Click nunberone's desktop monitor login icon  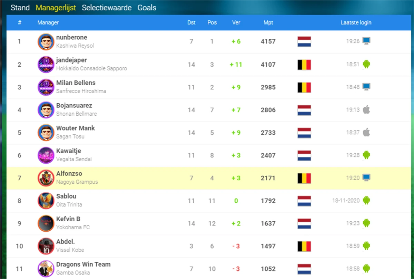tap(366, 41)
